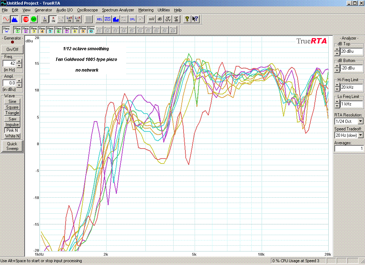Click the CF V/V toolbar icon
The height and width of the screenshot is (265, 365).
click(168, 19)
